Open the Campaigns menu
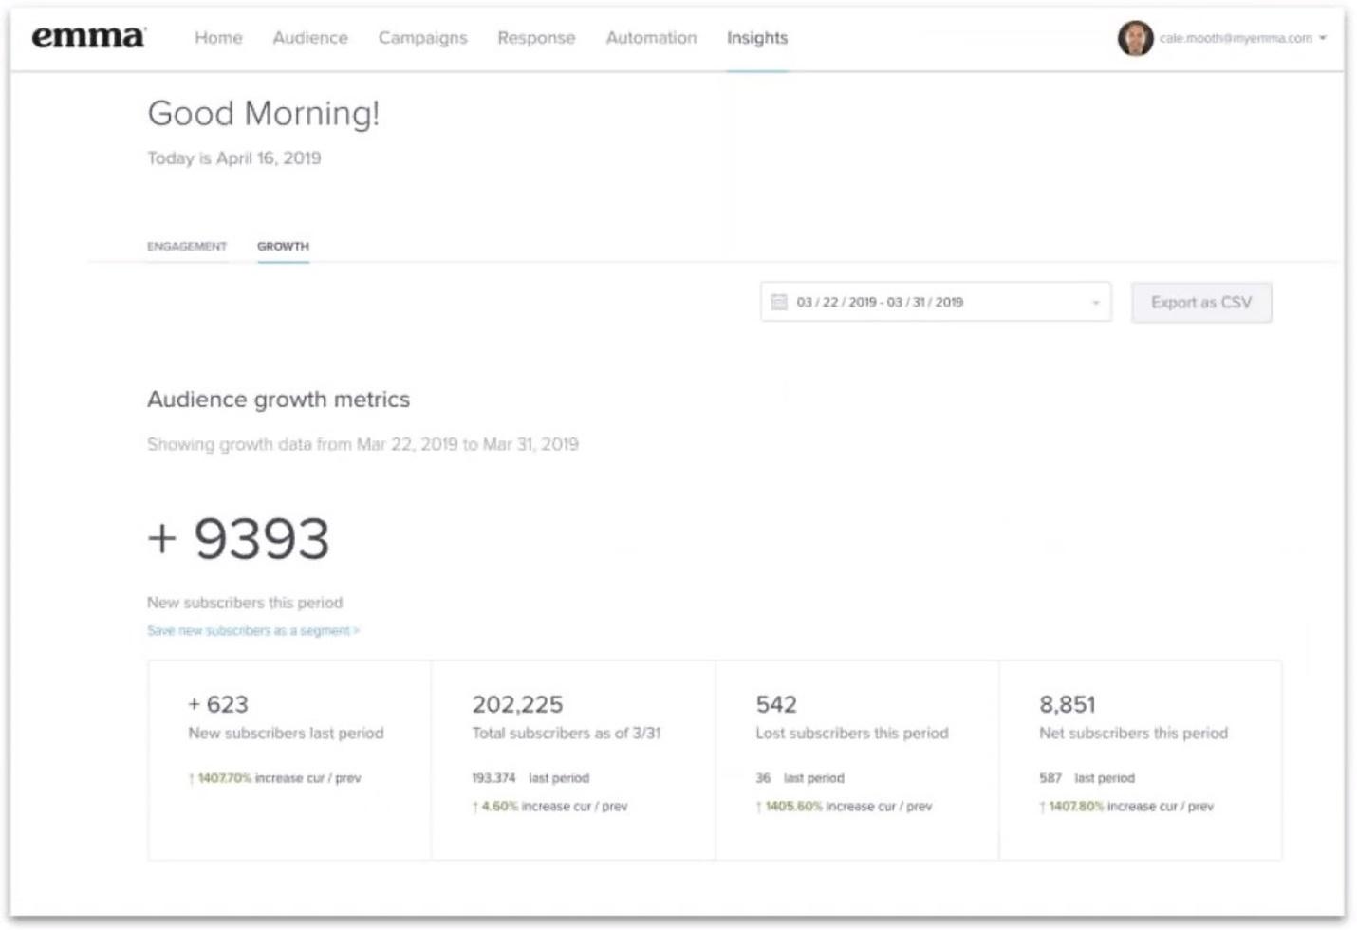 422,38
